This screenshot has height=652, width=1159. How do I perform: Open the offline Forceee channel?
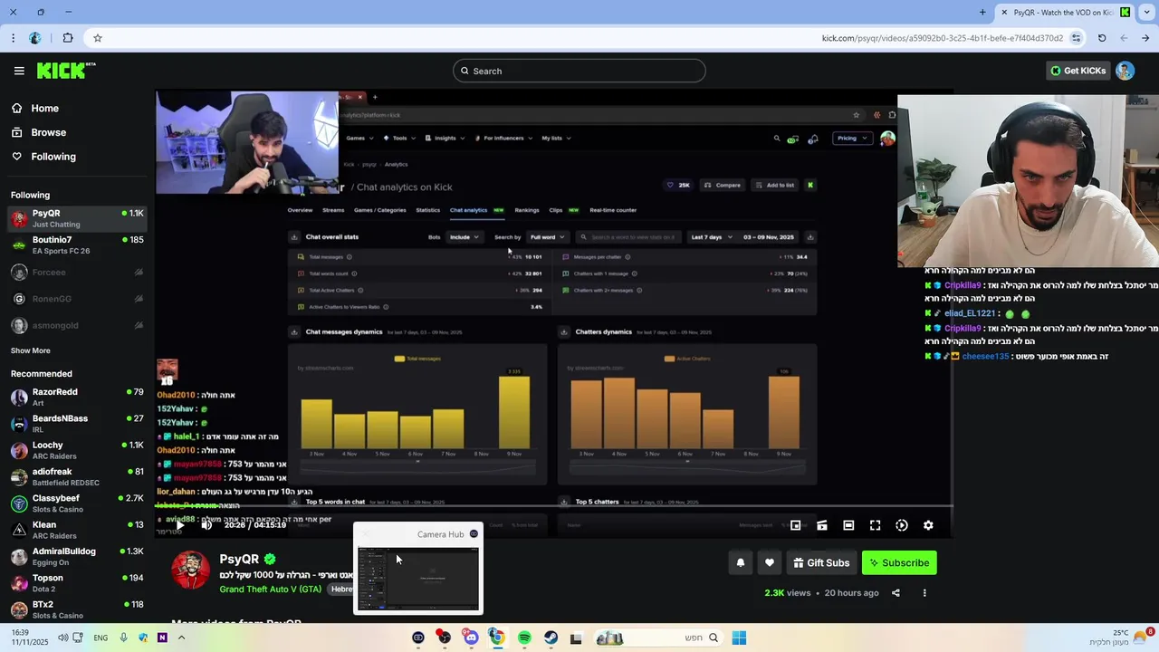click(77, 272)
